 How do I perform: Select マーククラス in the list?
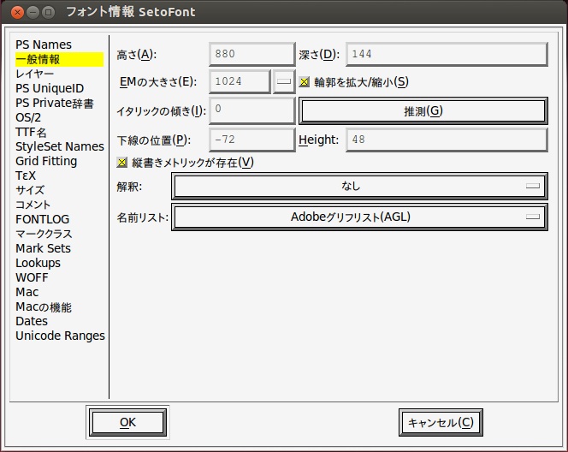(x=44, y=234)
